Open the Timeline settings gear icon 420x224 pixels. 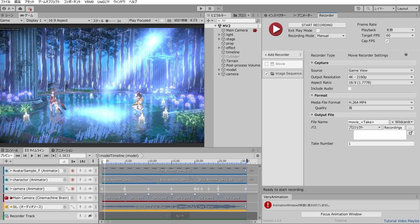258,156
